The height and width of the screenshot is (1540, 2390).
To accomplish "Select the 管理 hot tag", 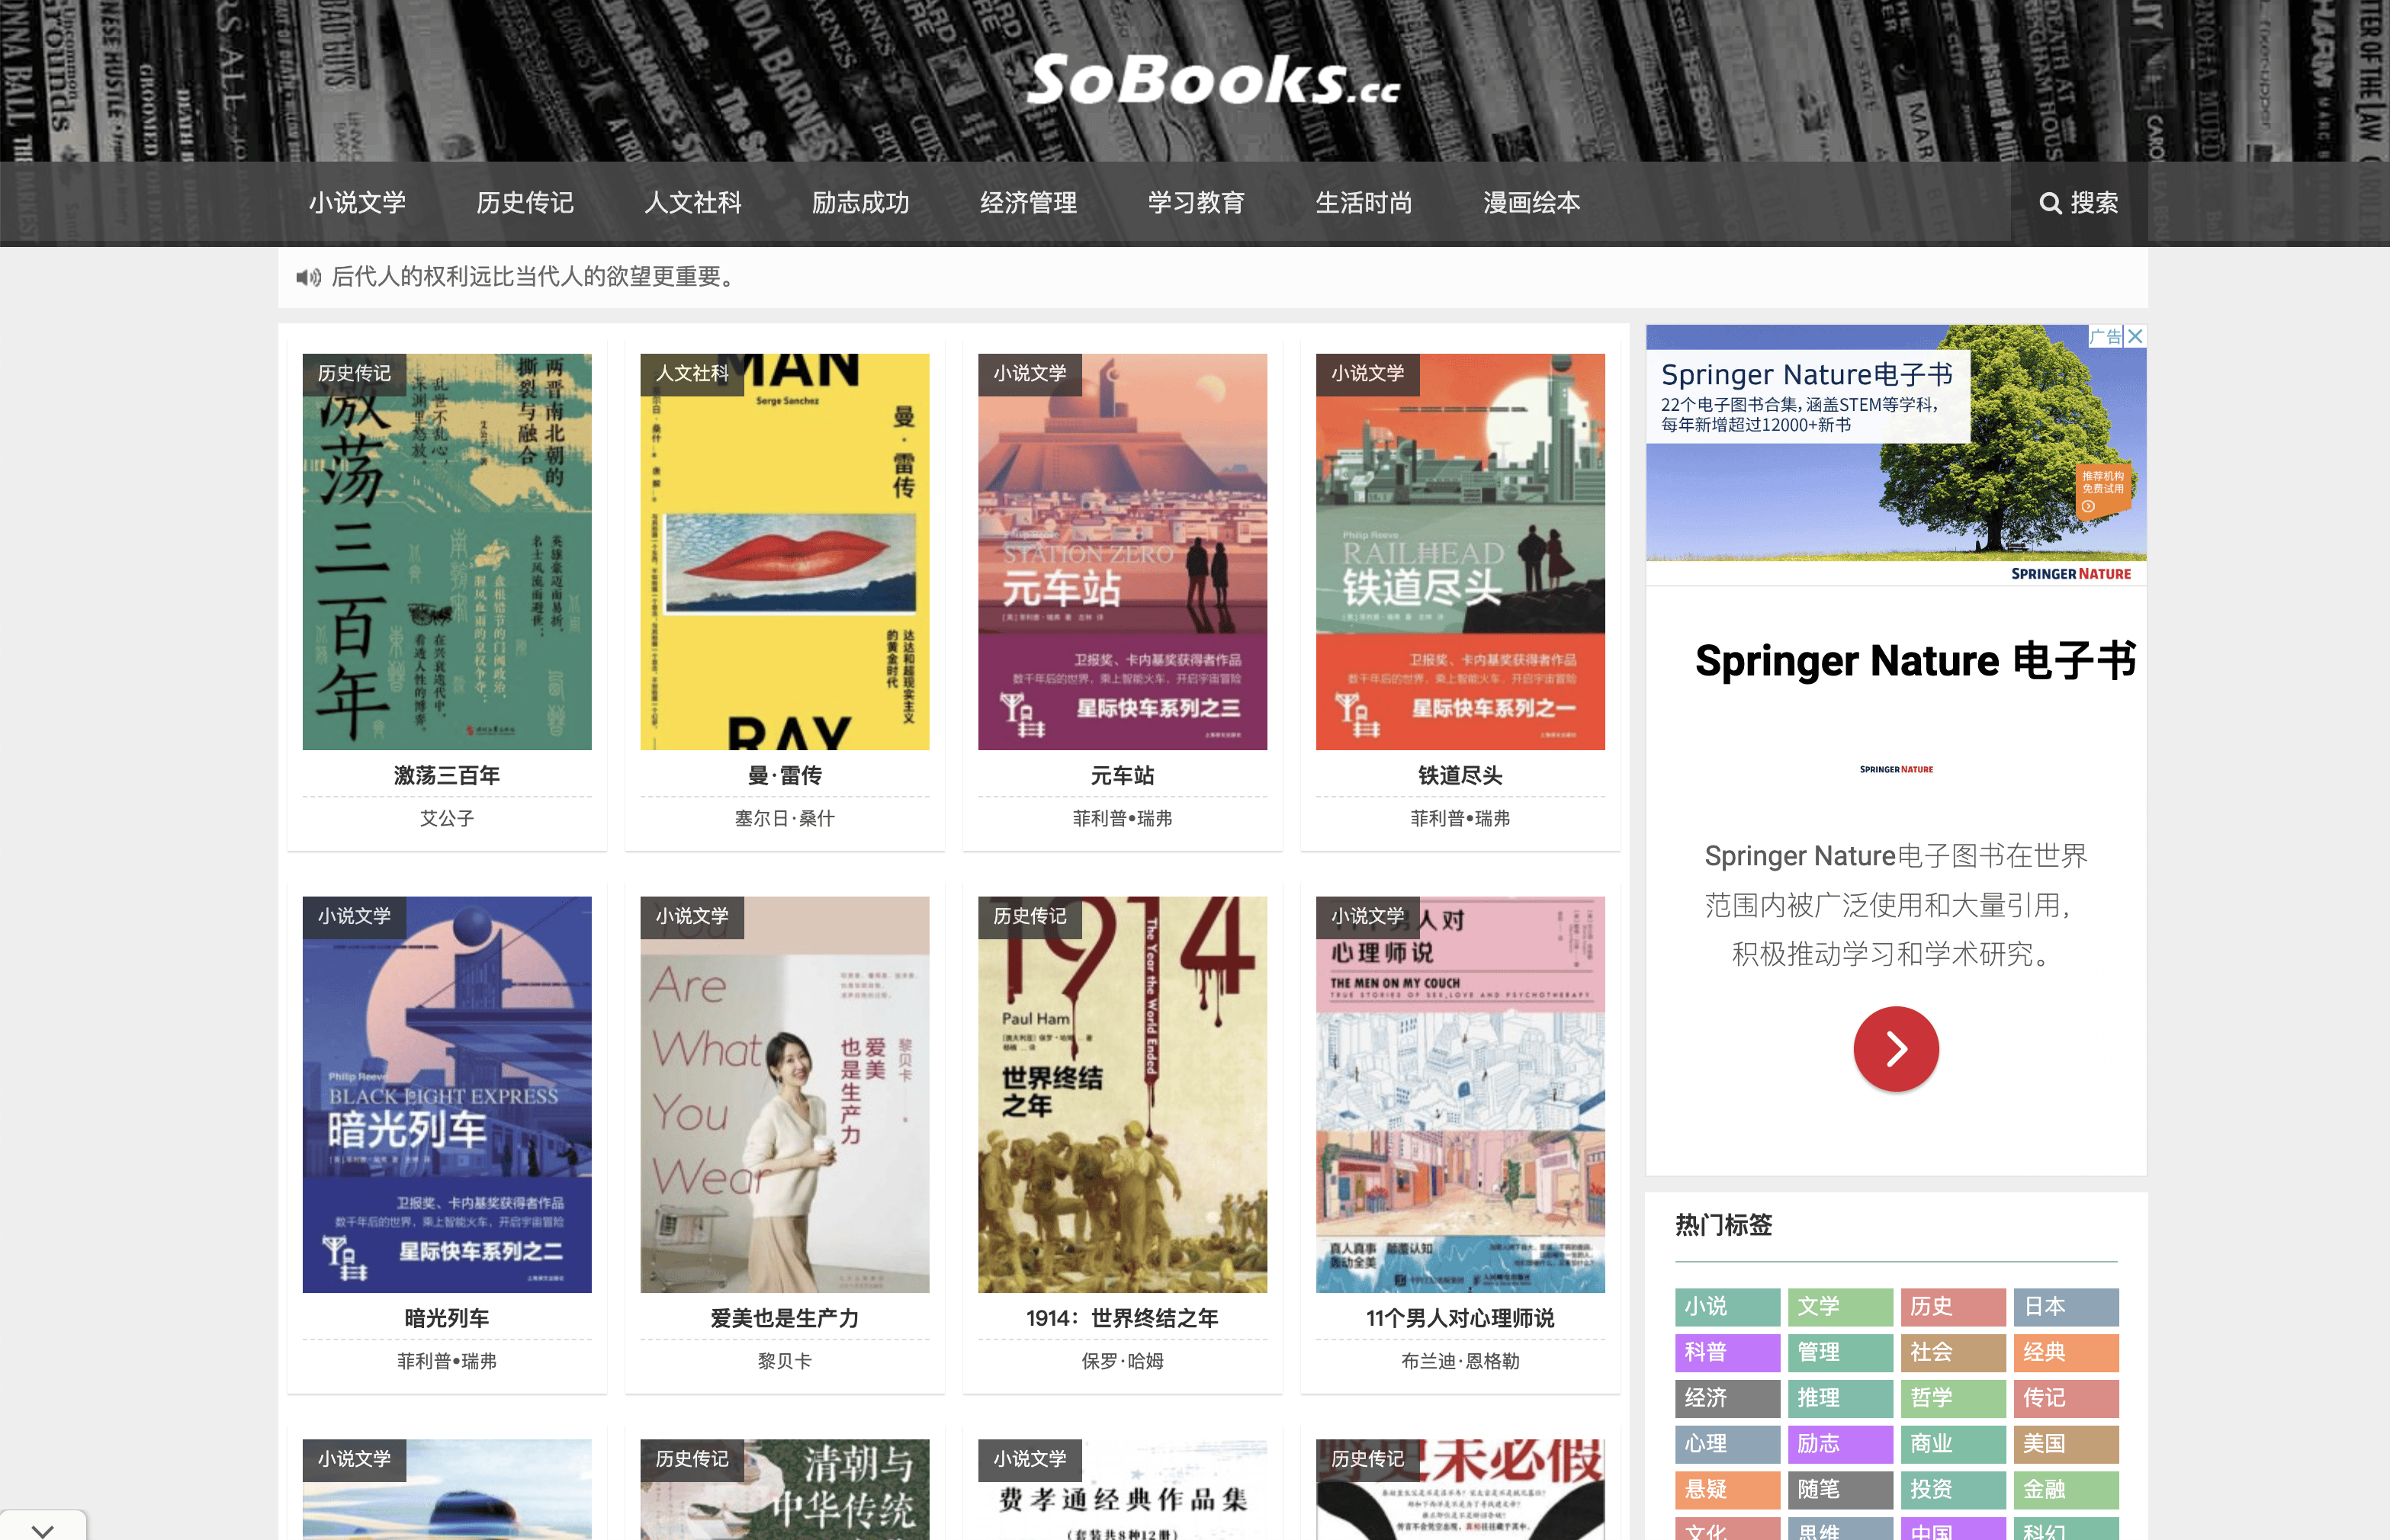I will pyautogui.click(x=1840, y=1353).
